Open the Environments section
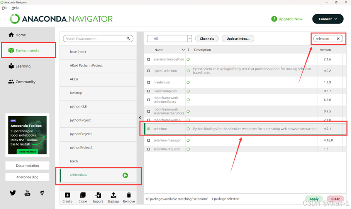351x209 pixels. 24,50
